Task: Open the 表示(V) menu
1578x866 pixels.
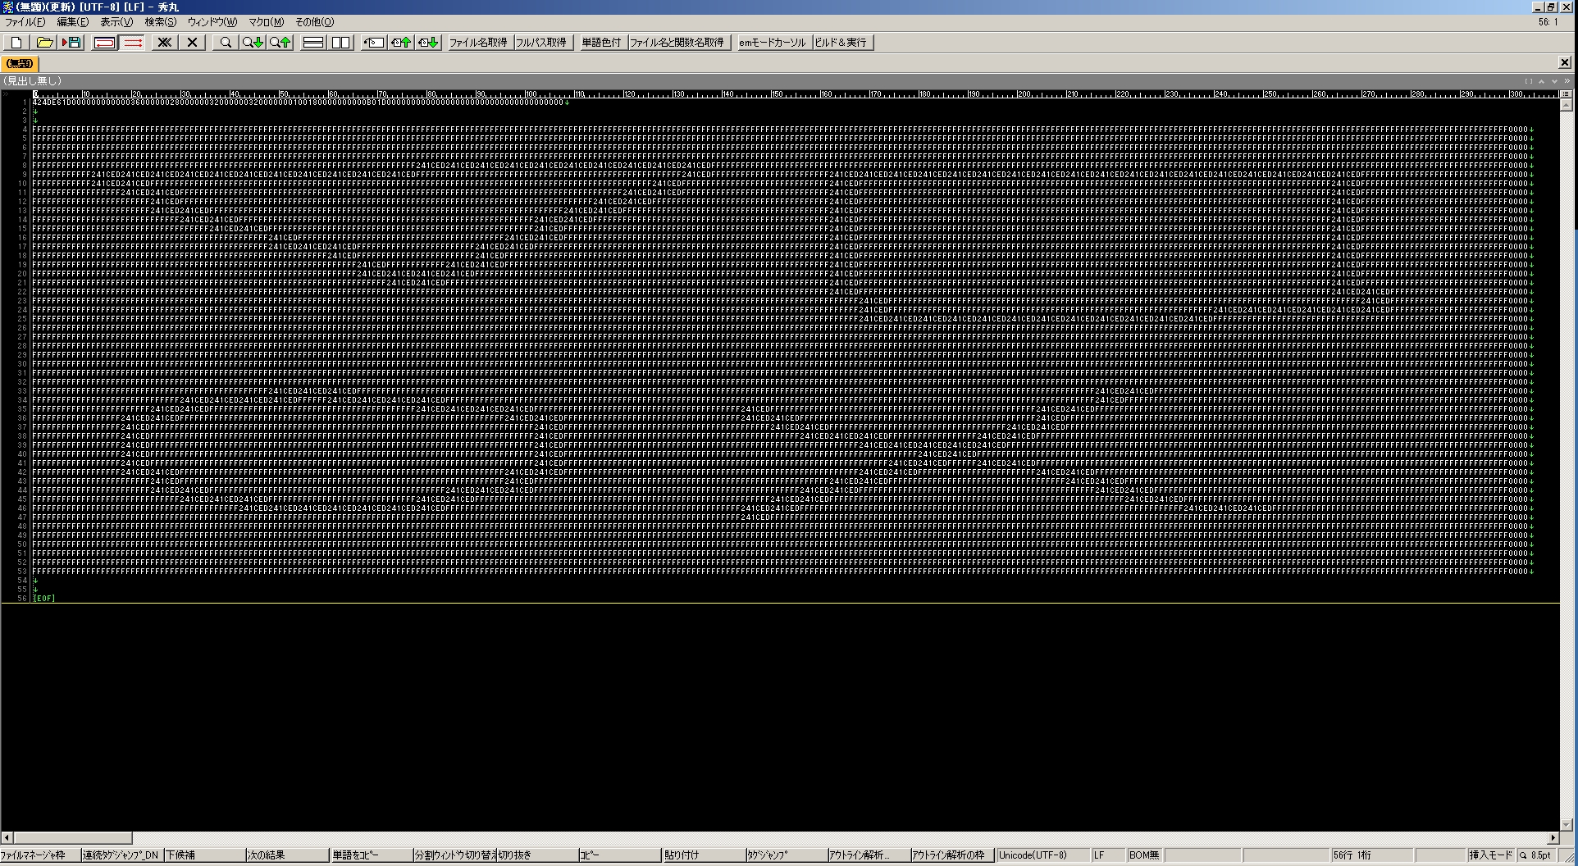Action: [116, 22]
